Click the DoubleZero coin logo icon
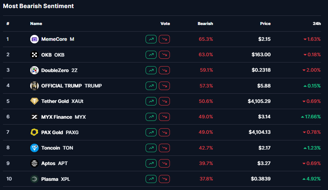328x190 pixels. tap(34, 70)
